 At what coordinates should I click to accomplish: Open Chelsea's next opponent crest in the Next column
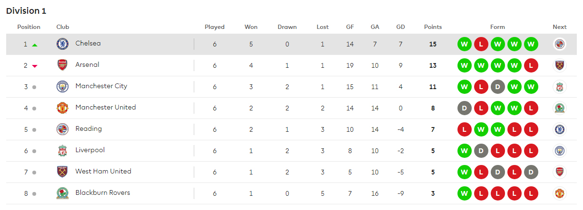560,44
